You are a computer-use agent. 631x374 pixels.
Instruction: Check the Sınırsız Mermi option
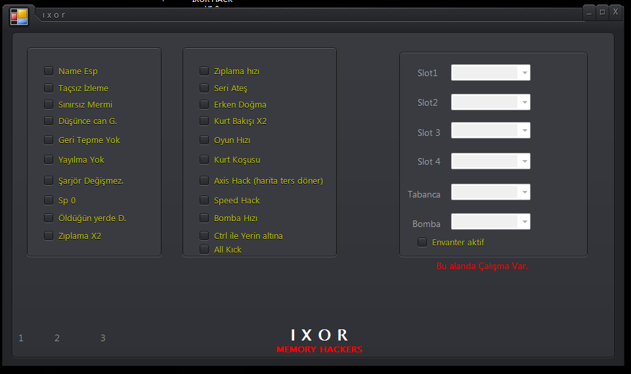click(x=49, y=104)
